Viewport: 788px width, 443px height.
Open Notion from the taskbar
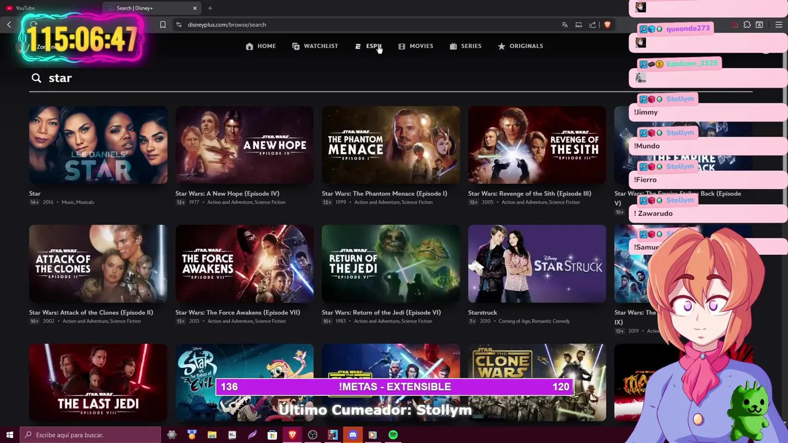pyautogui.click(x=232, y=435)
